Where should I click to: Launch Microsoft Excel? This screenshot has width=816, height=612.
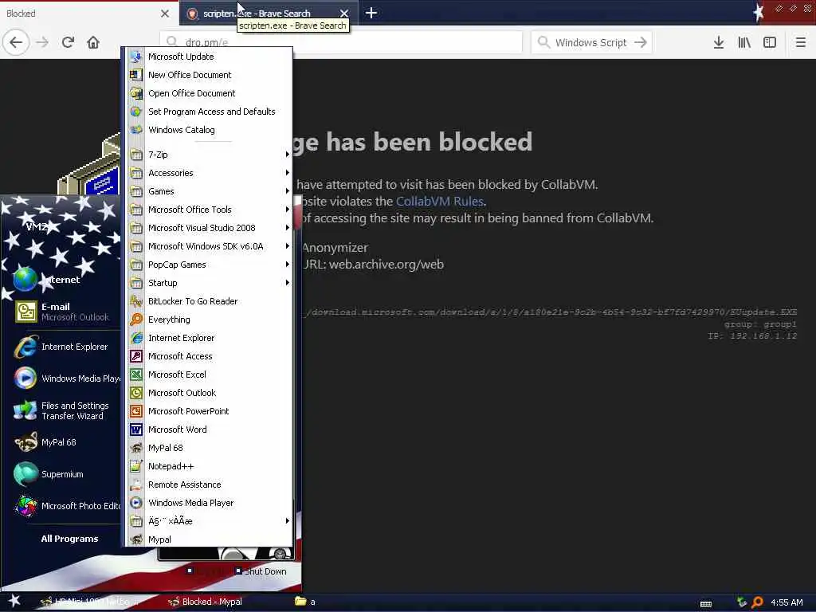click(x=210, y=375)
